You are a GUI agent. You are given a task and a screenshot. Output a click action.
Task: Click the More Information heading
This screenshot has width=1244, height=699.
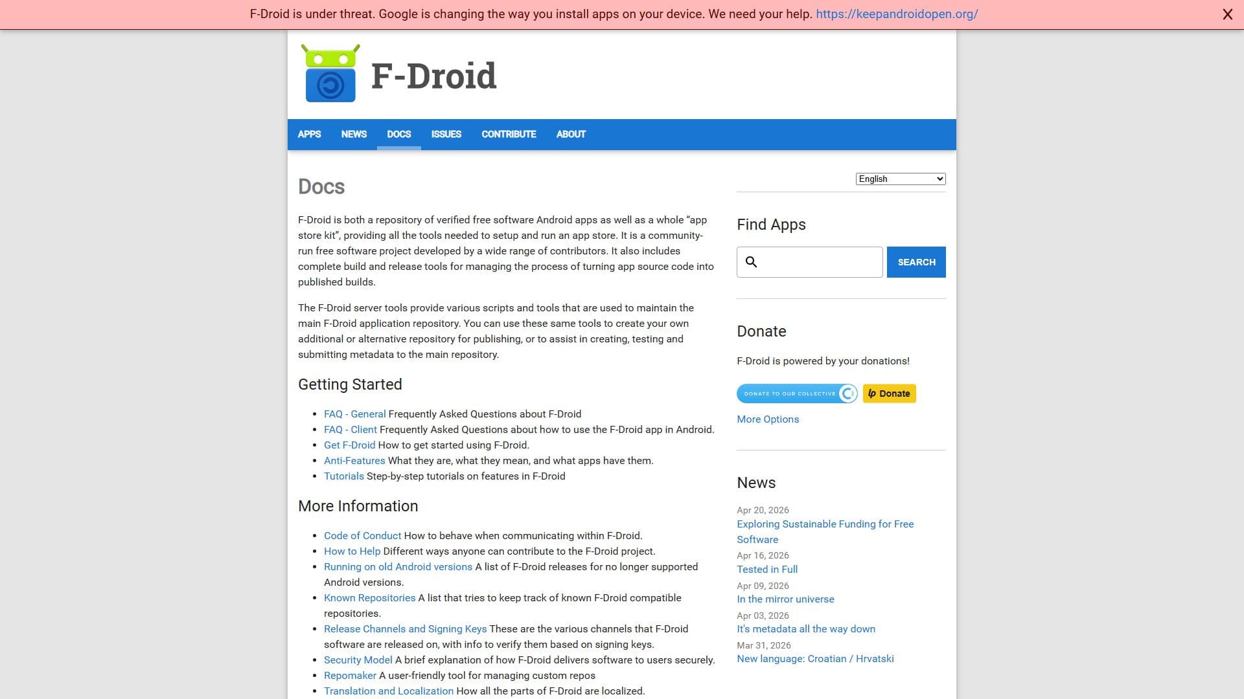(358, 506)
